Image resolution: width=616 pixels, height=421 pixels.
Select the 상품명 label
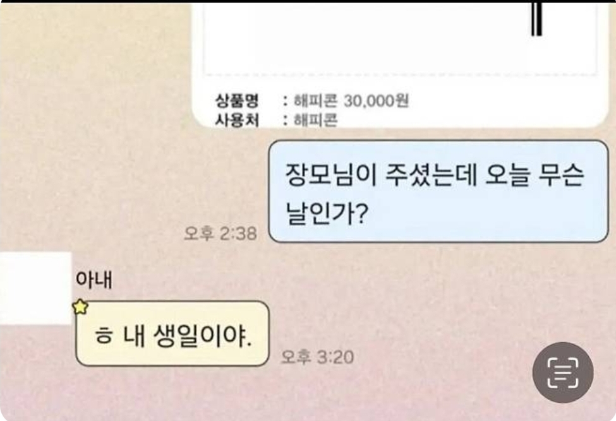237,101
